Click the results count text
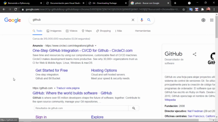The image size is (218, 122). pyautogui.click(x=61, y=39)
